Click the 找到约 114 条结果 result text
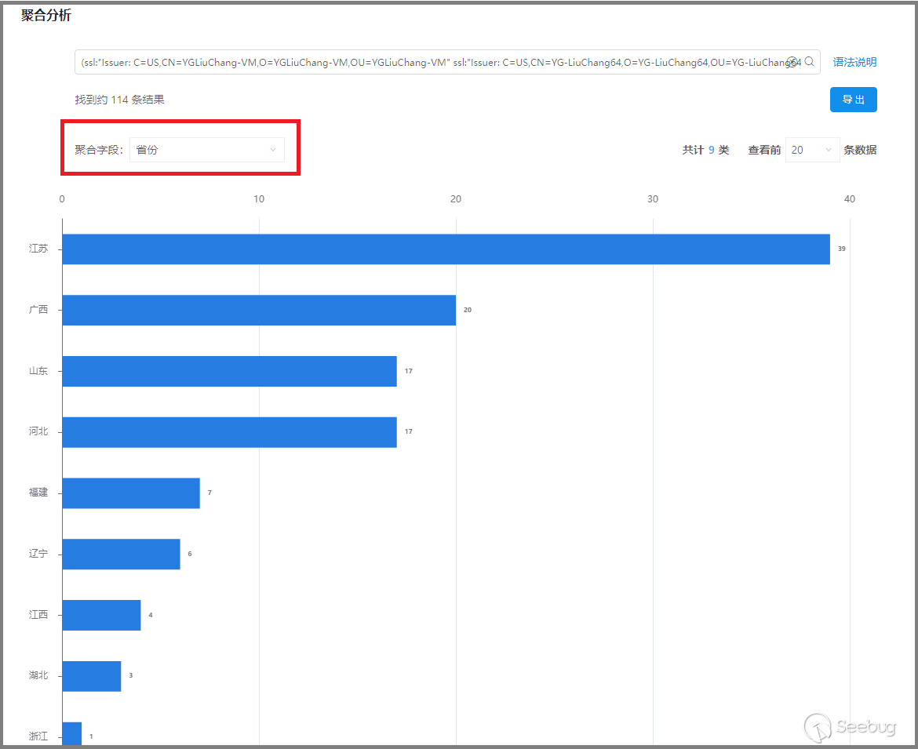The width and height of the screenshot is (918, 749). tap(119, 100)
